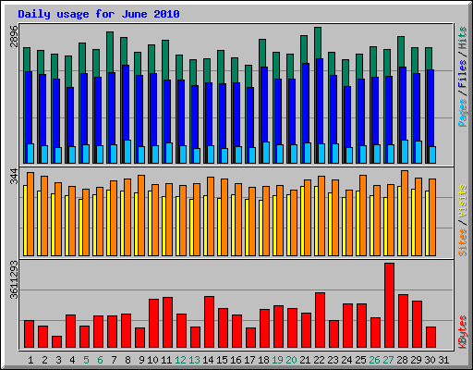Screen dimensions: 473x370
Task: Click day label 17 on the x-axis
Action: (249, 360)
